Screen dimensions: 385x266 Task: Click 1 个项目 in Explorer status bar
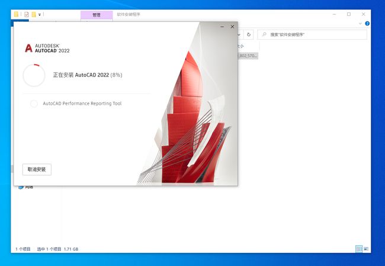coord(23,249)
